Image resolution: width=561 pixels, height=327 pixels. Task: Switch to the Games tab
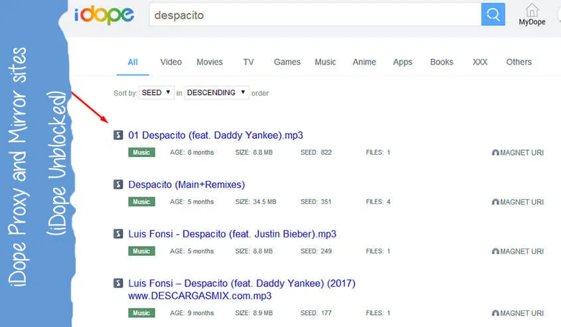coord(287,62)
